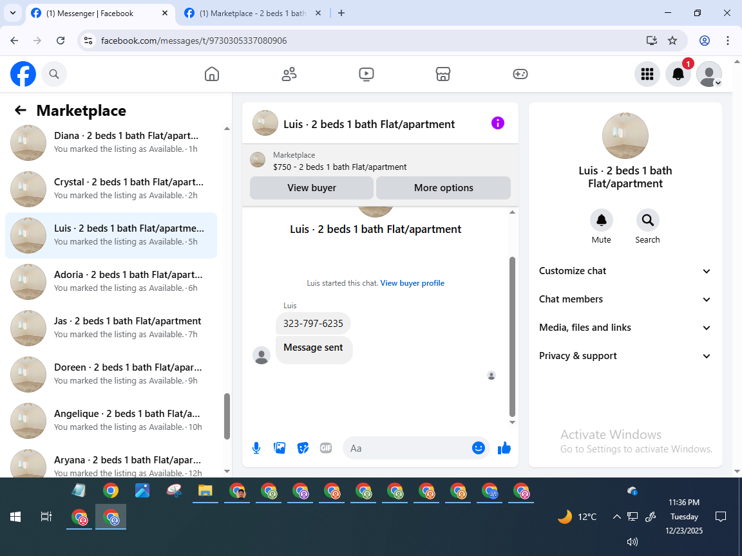The width and height of the screenshot is (742, 556).
Task: Go to the Home feed icon
Action: pyautogui.click(x=211, y=74)
